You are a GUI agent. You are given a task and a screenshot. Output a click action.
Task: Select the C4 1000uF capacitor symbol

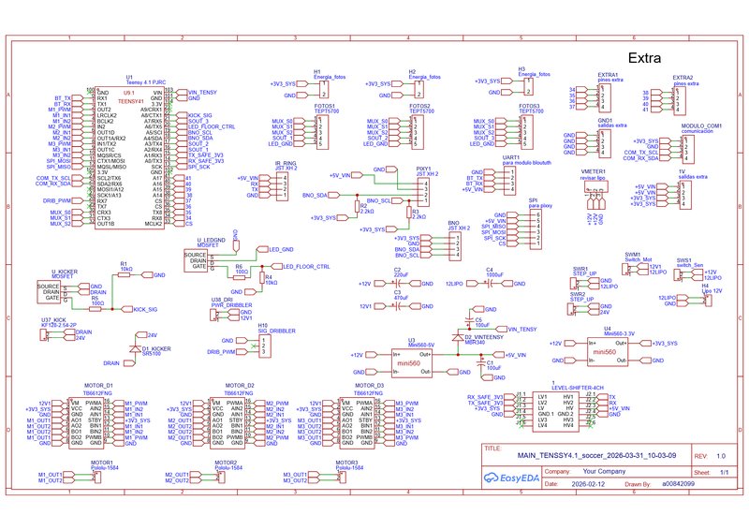pos(489,284)
